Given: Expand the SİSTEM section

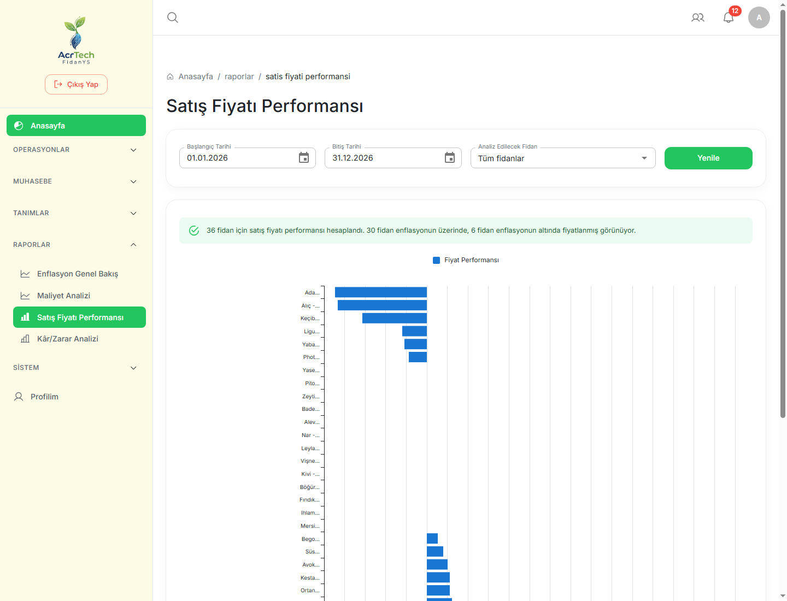Looking at the screenshot, I should click(x=76, y=368).
